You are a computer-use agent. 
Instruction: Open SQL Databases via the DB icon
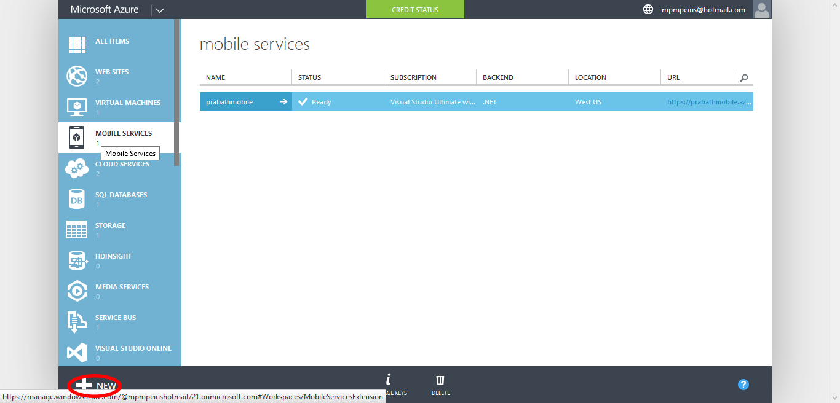point(76,199)
